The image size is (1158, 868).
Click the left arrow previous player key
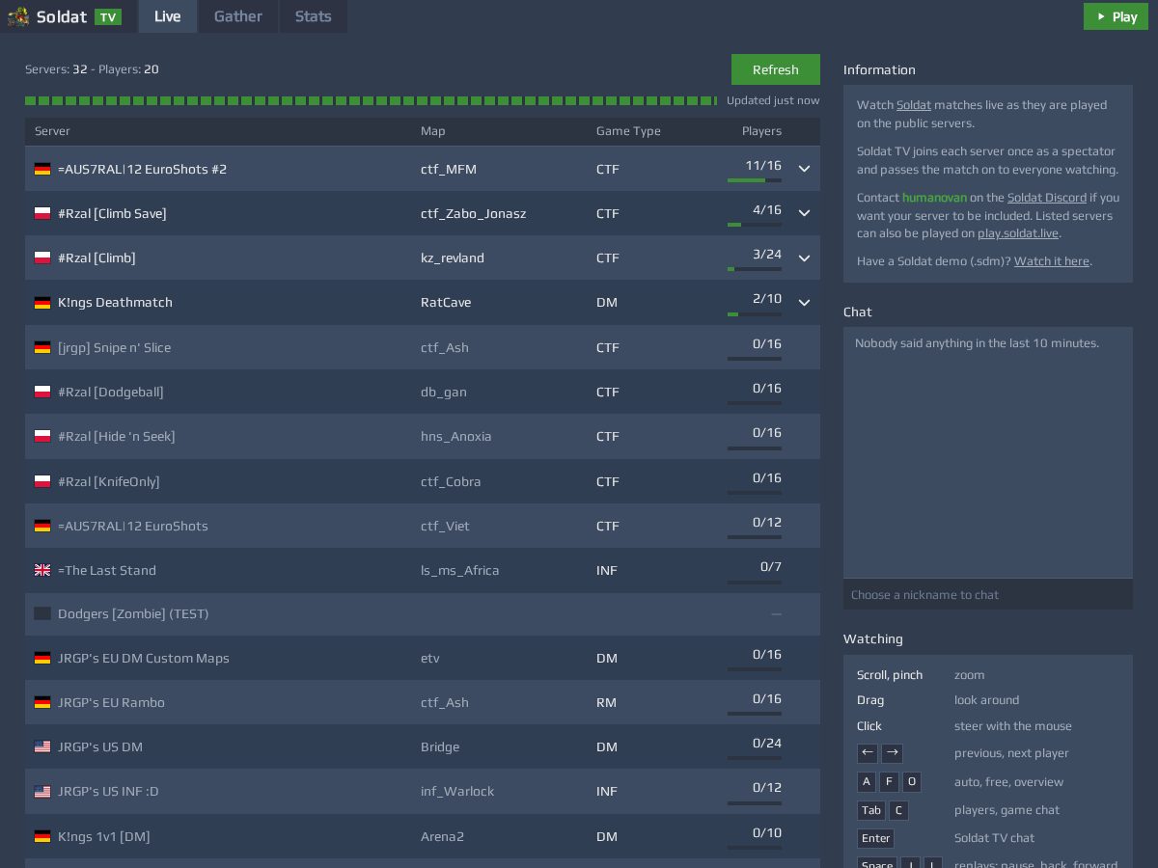tap(868, 753)
